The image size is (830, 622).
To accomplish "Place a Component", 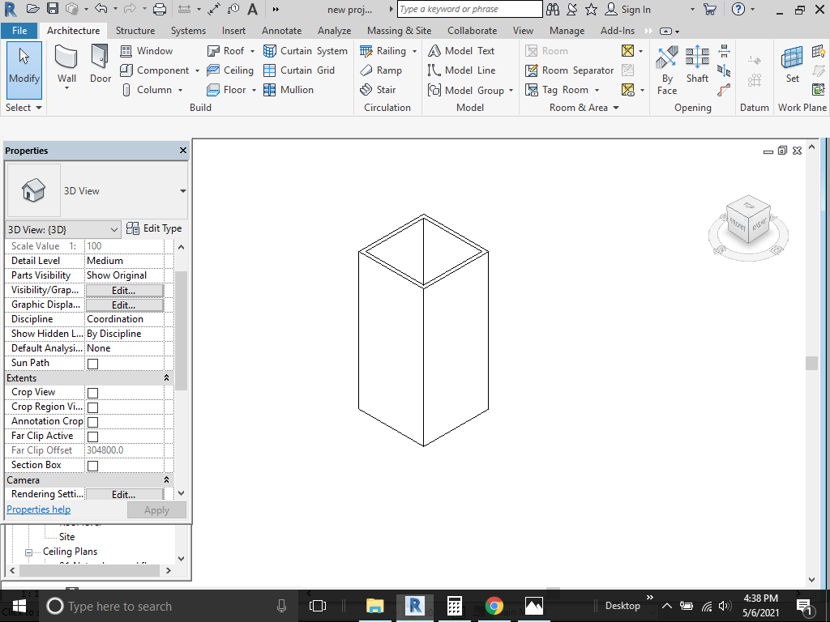I will [x=154, y=70].
